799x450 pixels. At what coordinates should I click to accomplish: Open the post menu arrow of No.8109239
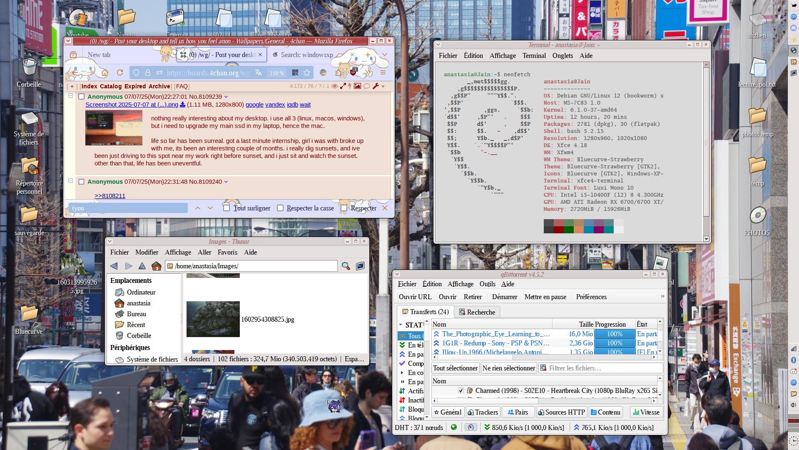[x=226, y=97]
